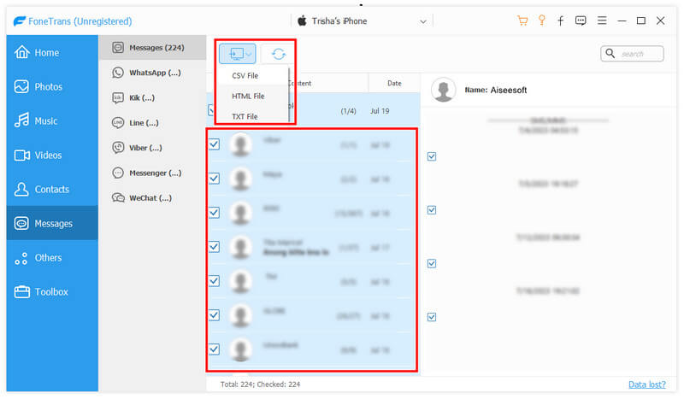Uncheck the third blurred conversation checkbox
The image size is (684, 399).
pos(215,213)
